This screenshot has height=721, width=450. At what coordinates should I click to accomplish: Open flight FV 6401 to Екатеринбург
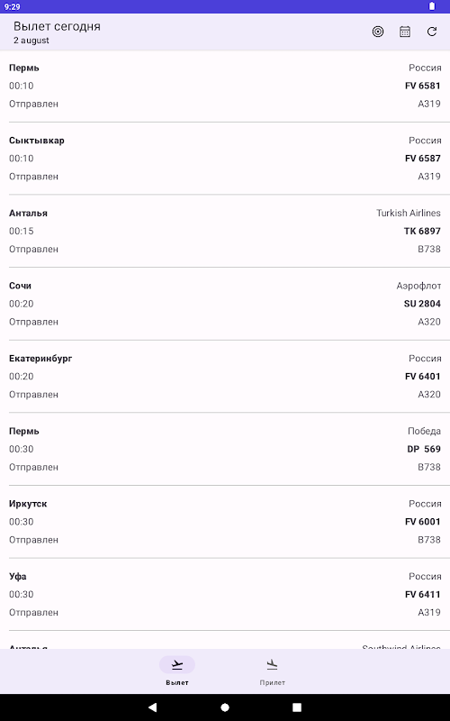tap(225, 377)
